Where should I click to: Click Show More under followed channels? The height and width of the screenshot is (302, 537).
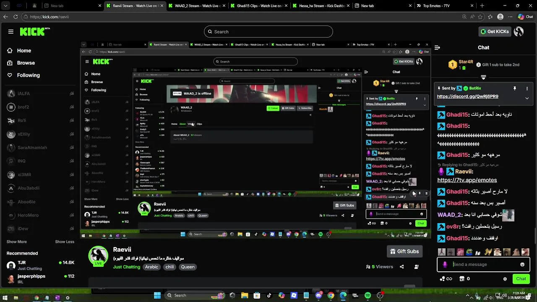coord(17,242)
